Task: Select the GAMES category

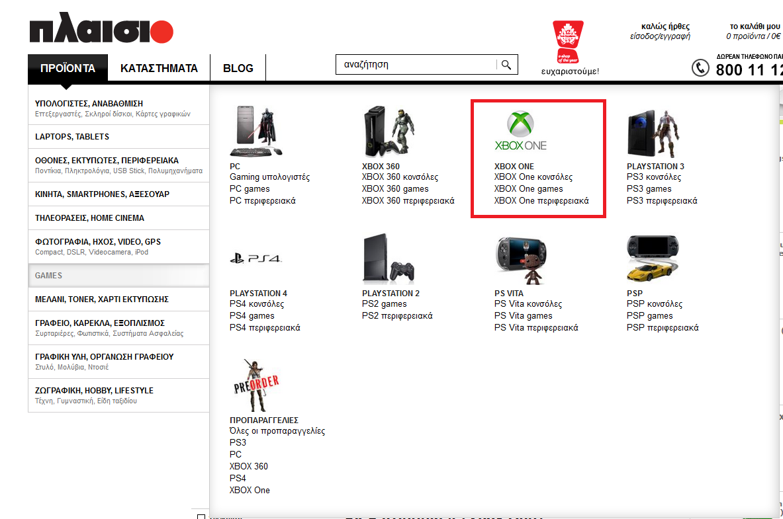Action: [x=118, y=276]
